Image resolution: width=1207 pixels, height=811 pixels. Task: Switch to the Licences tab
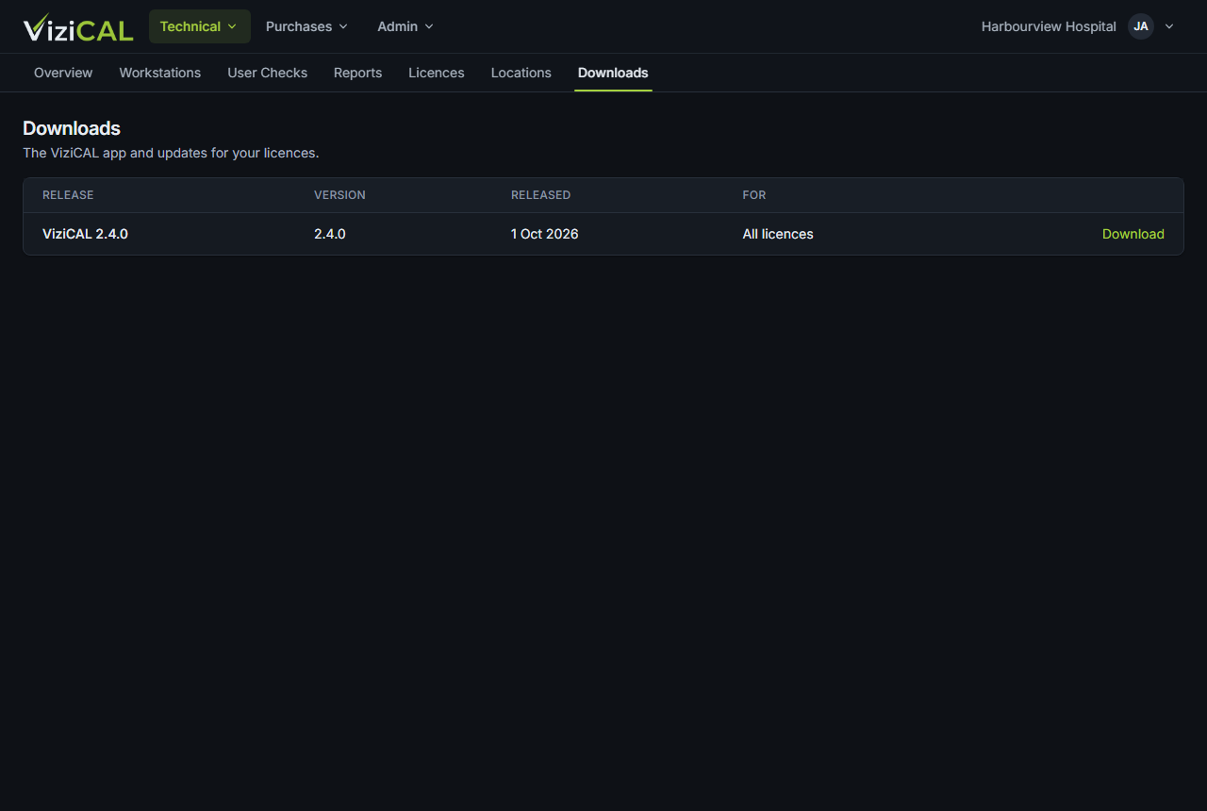pos(437,73)
